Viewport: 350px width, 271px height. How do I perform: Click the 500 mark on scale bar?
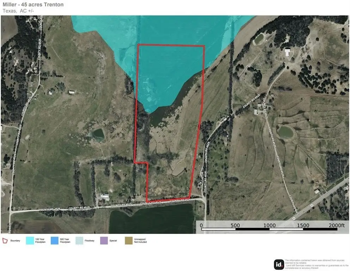pos(235,225)
